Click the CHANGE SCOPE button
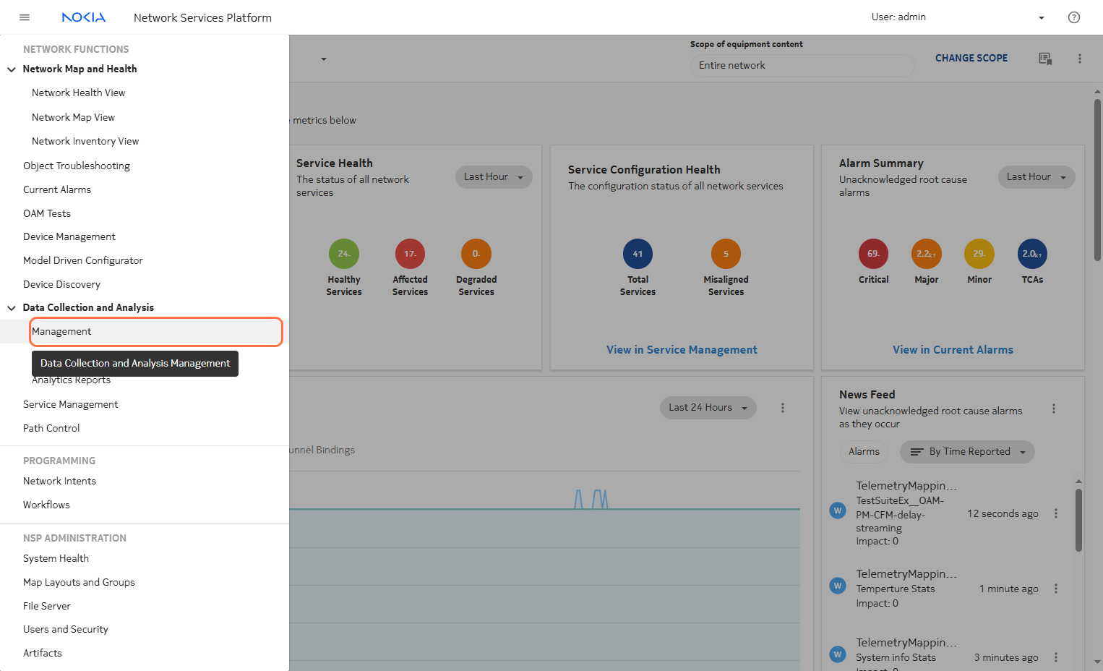1103x671 pixels. pos(971,59)
